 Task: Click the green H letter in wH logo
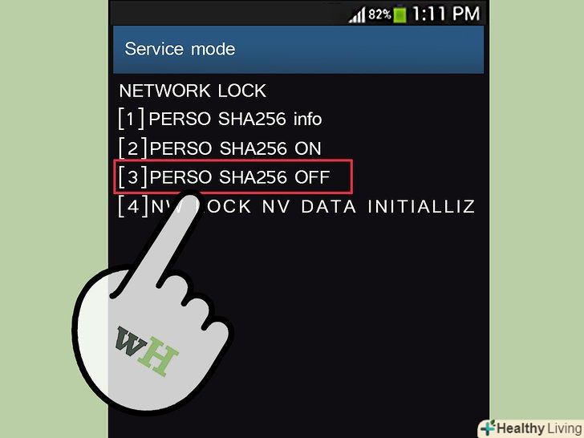click(158, 357)
